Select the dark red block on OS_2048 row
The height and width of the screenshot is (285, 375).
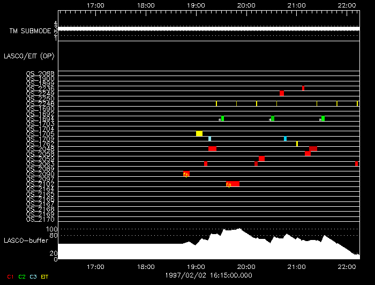(x=313, y=149)
